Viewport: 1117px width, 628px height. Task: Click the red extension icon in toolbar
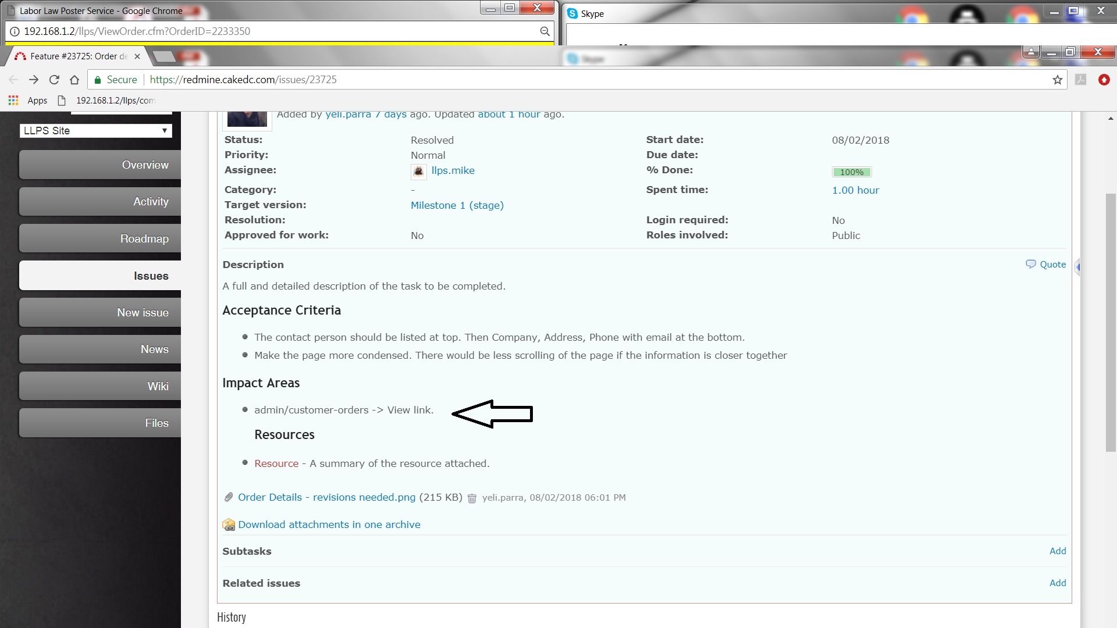click(1104, 80)
